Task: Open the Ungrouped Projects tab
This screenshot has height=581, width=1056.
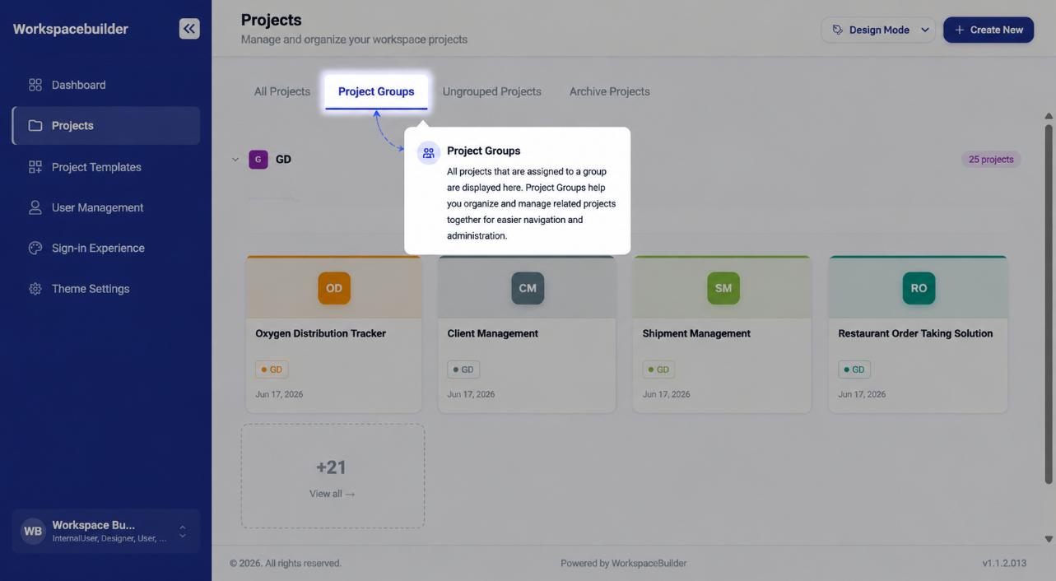Action: pos(492,91)
